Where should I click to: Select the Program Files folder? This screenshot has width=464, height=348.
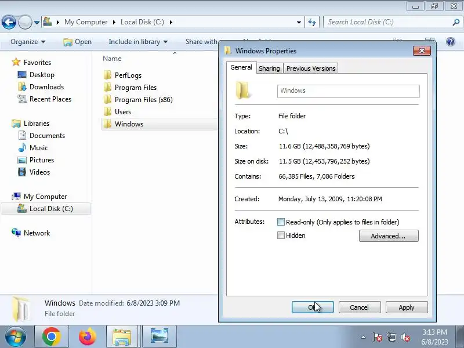pos(136,88)
